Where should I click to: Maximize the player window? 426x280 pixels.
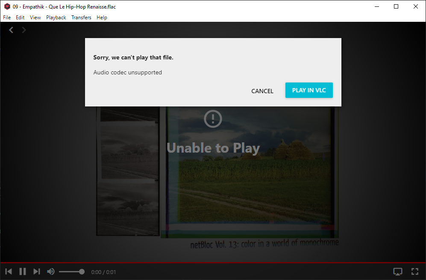[396, 6]
